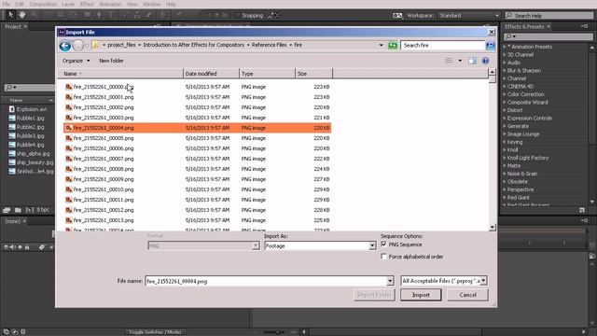Image resolution: width=597 pixels, height=336 pixels.
Task: Click the new composition icon in Project panel footer
Action: click(30, 210)
